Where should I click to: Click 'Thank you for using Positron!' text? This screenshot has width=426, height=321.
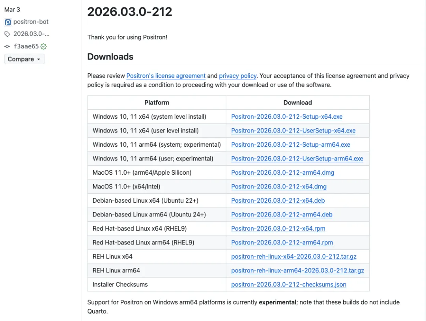127,37
